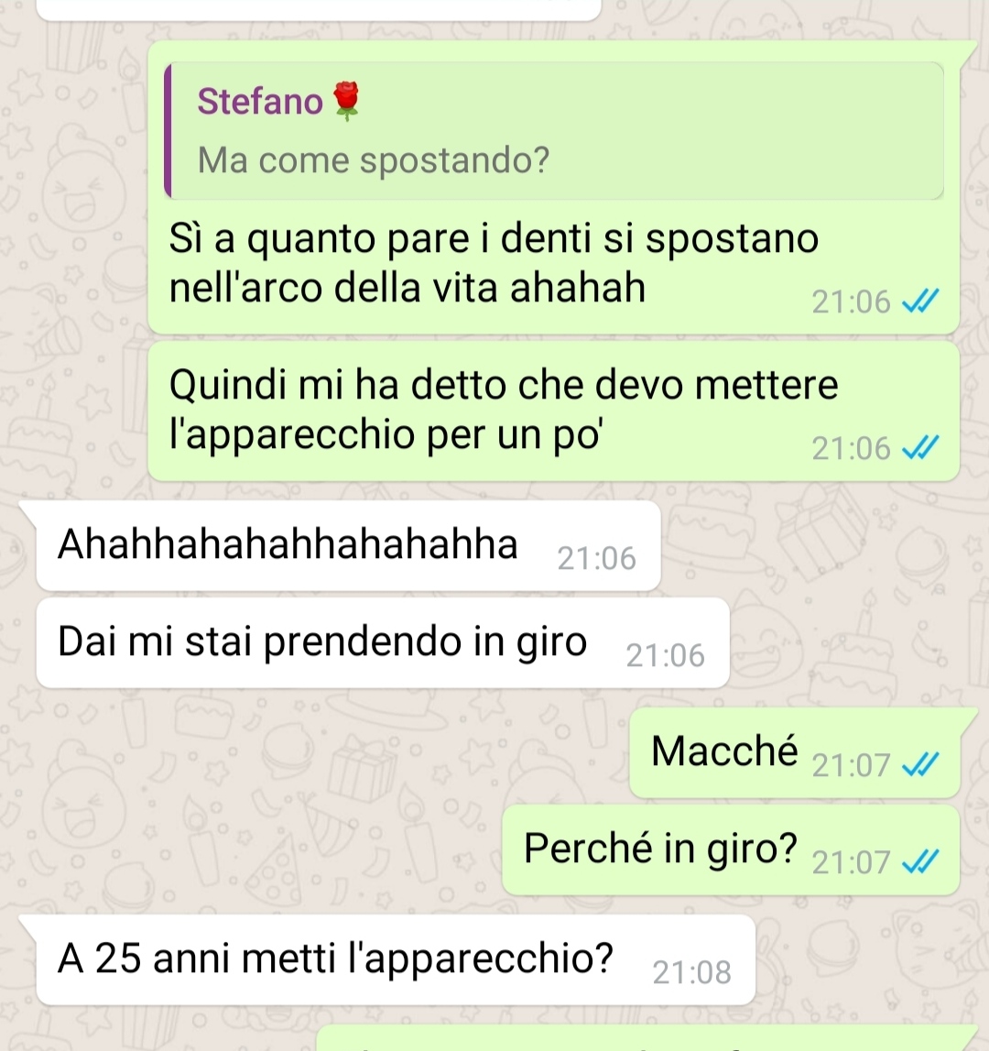The image size is (989, 1051).
Task: Tap blue double ticks on 'Perché in giro?' message
Action: pos(920,862)
